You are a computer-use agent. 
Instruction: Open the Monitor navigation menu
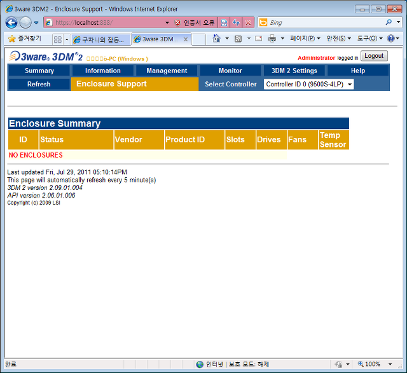pyautogui.click(x=230, y=71)
